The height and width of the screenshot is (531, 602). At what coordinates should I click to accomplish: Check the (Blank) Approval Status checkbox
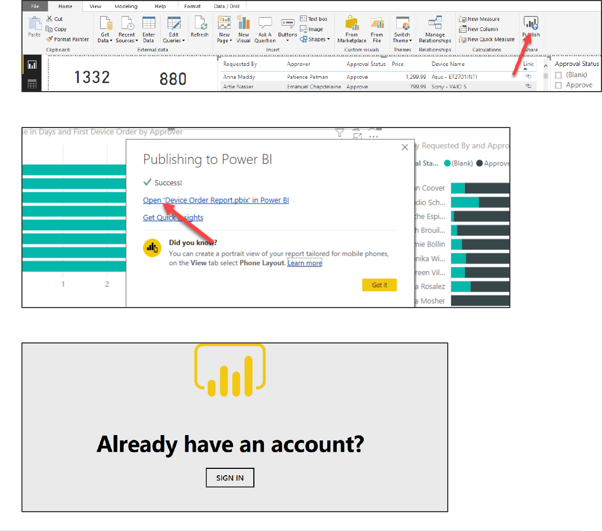click(x=559, y=75)
